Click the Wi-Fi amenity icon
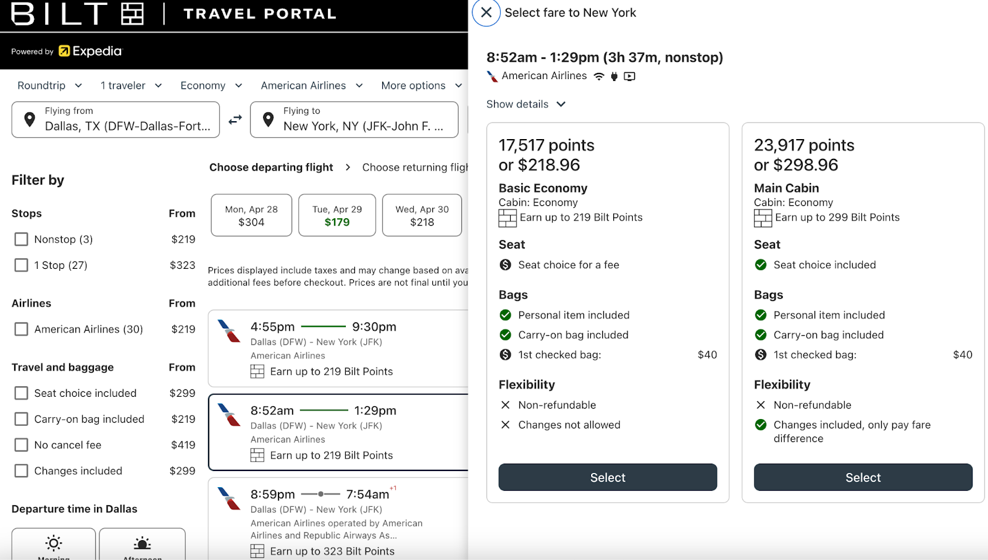The height and width of the screenshot is (560, 988). [599, 77]
